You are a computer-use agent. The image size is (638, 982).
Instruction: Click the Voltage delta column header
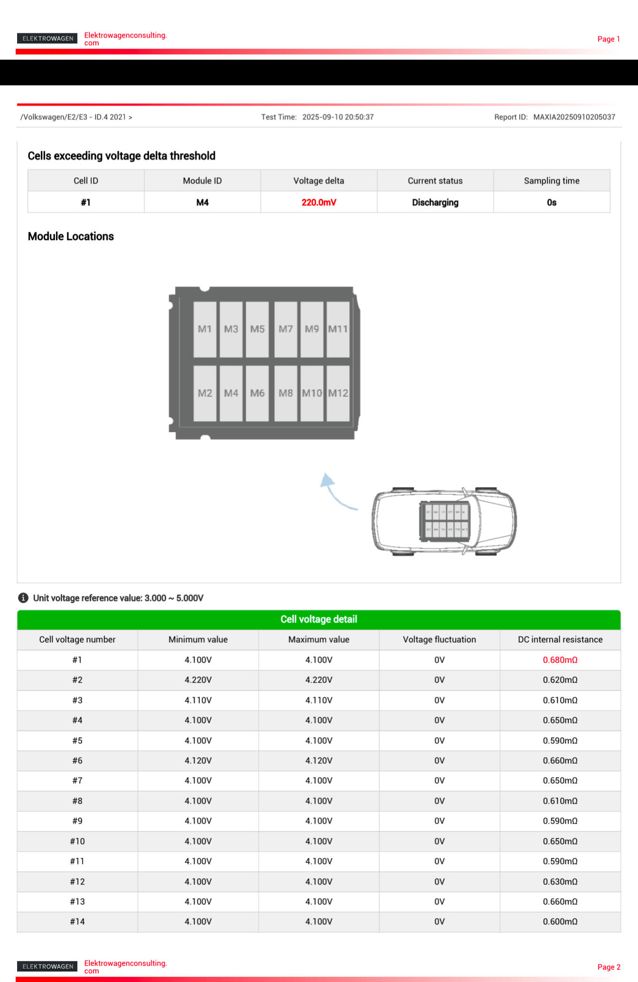319,181
